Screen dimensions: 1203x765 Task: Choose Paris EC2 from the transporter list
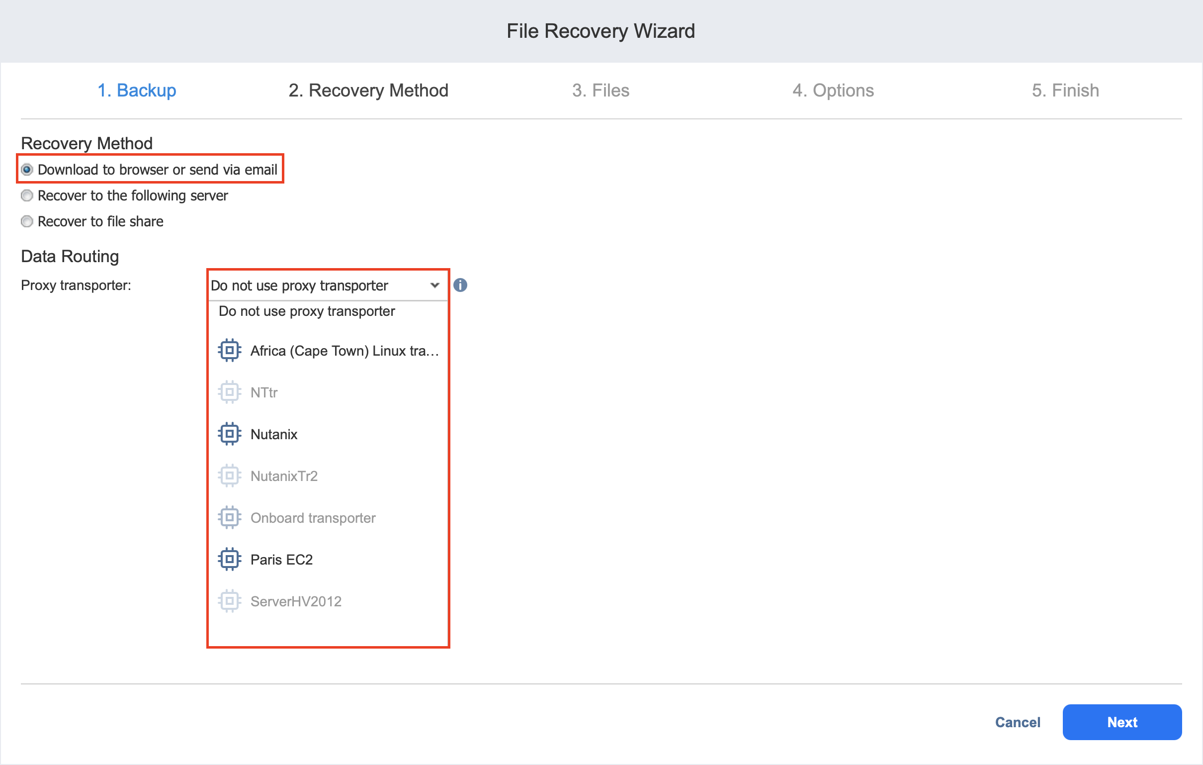281,560
